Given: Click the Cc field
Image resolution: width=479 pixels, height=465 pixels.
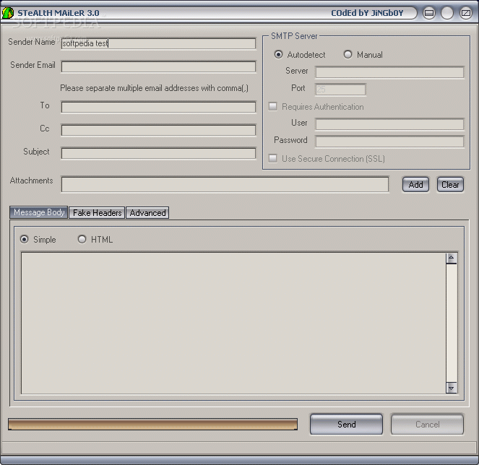Looking at the screenshot, I should tap(158, 130).
